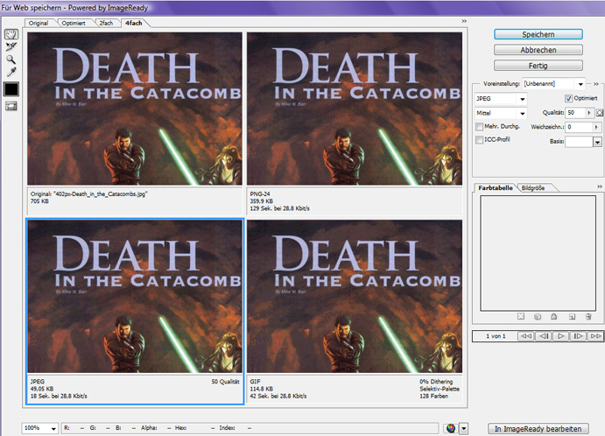
Task: Open the Weichzeichn. slider arrow
Action: pos(596,127)
